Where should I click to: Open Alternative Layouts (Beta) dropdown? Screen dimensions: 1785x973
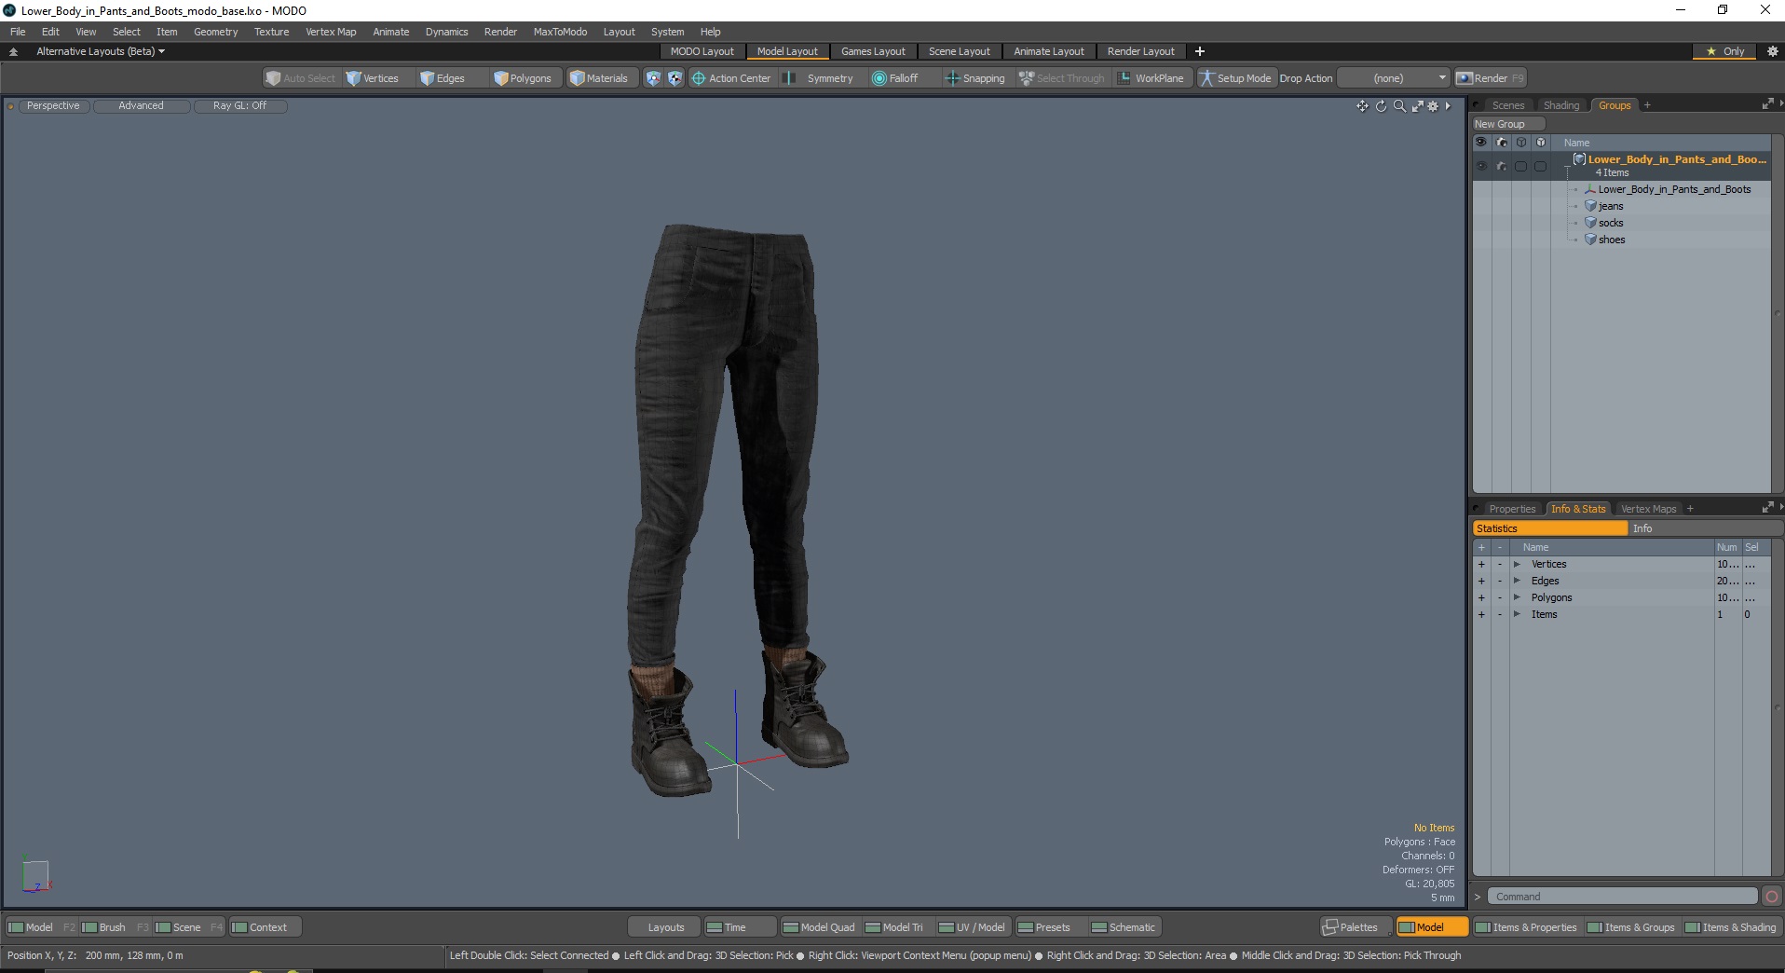[100, 51]
